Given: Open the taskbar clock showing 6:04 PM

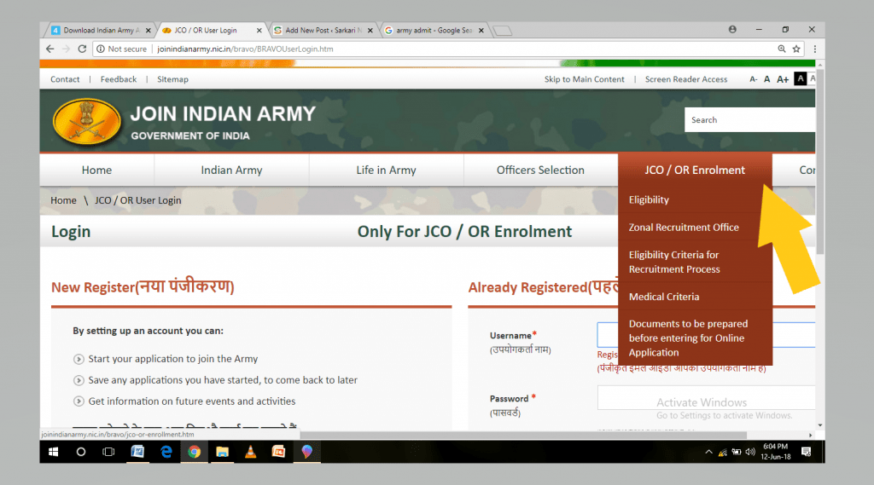Looking at the screenshot, I should click(776, 452).
